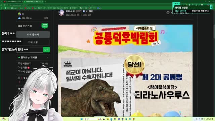
Task: Click the author name 키디세이
Action: click(70, 11)
